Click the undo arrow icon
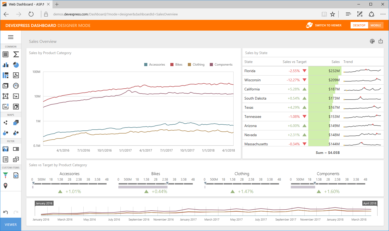The width and height of the screenshot is (389, 231). 5,212
